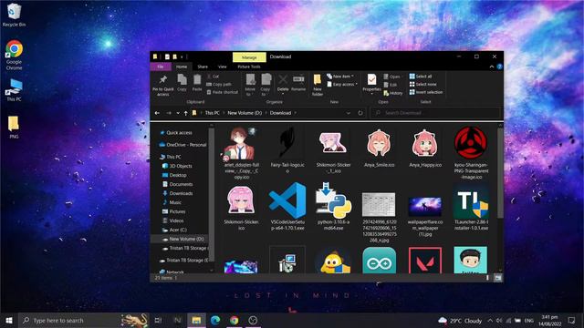This screenshot has height=328, width=584.
Task: Open the recent locations dropdown arrow
Action: [x=178, y=113]
